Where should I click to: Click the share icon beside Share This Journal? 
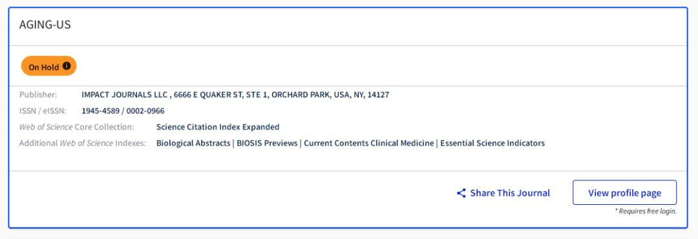(x=461, y=193)
